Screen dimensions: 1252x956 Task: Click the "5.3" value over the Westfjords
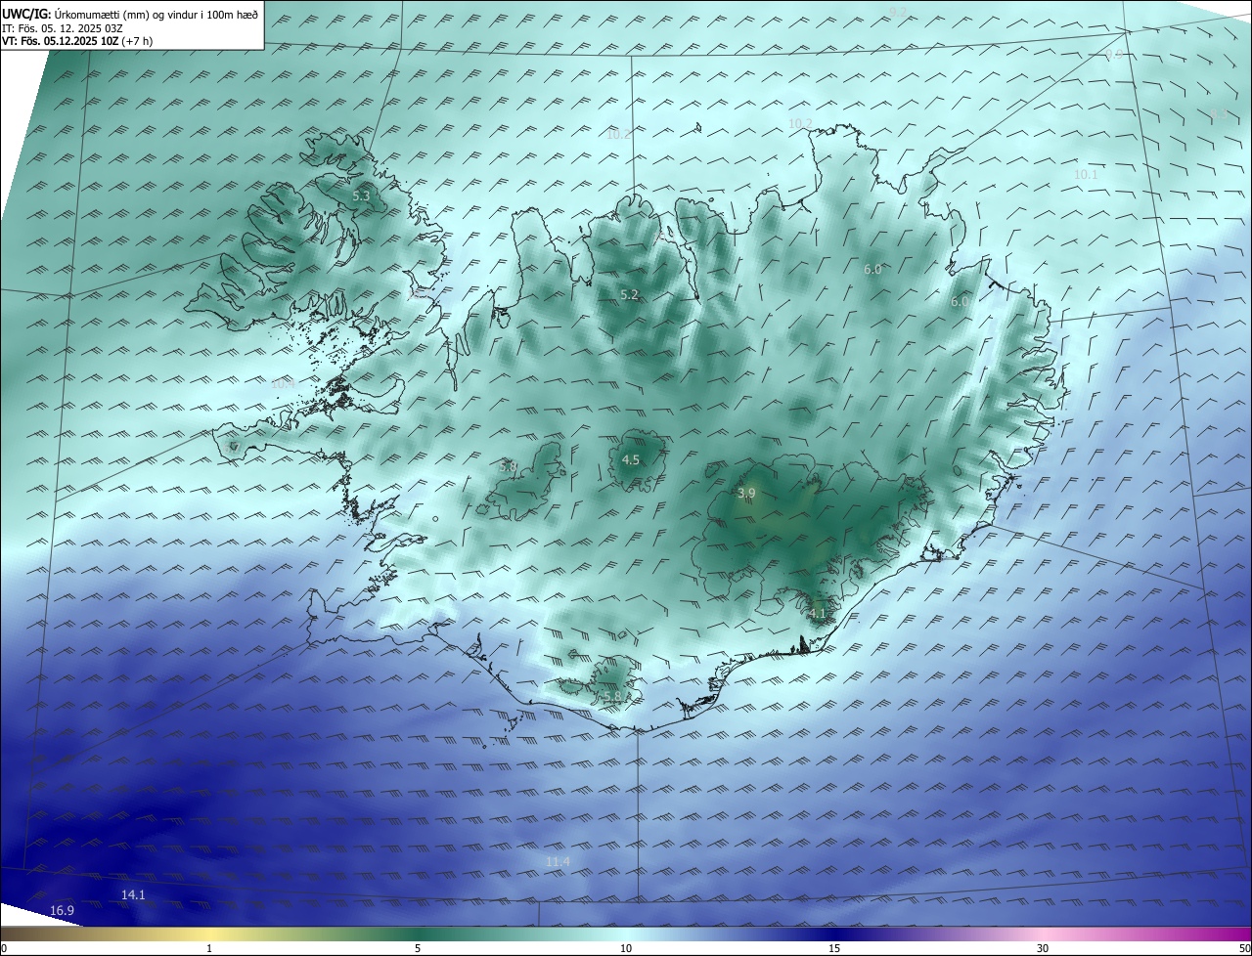tap(361, 196)
